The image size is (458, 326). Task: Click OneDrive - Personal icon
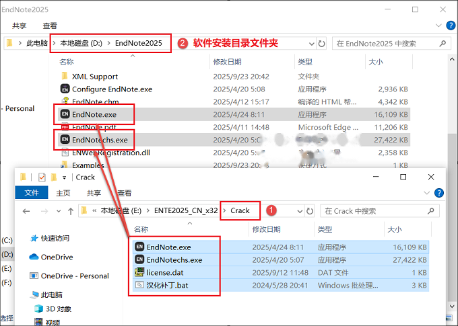click(x=34, y=276)
